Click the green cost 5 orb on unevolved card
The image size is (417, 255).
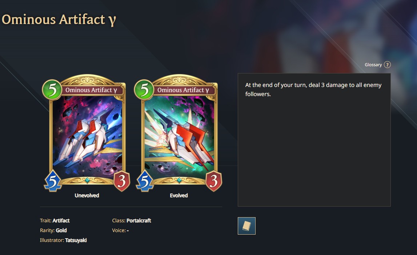52,90
